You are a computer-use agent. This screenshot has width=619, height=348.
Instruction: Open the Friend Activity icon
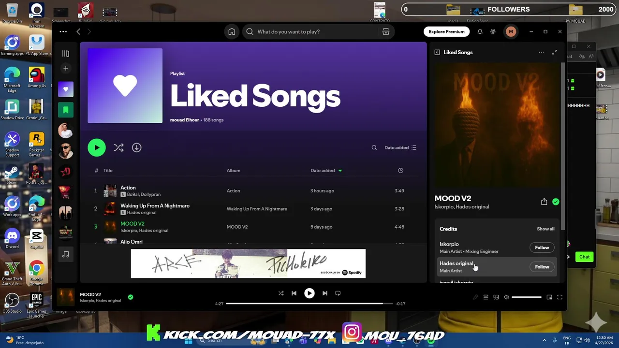click(x=493, y=31)
